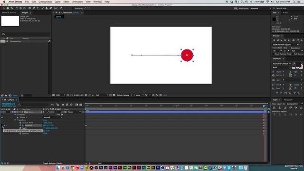The width and height of the screenshot is (304, 171).
Task: Toggle Opacity property stopwatch
Action: [20, 133]
